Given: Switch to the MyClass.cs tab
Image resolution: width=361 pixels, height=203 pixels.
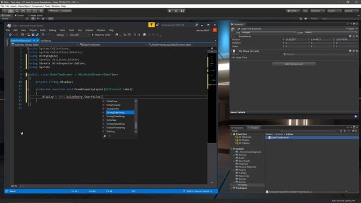Looking at the screenshot, I should (46, 41).
